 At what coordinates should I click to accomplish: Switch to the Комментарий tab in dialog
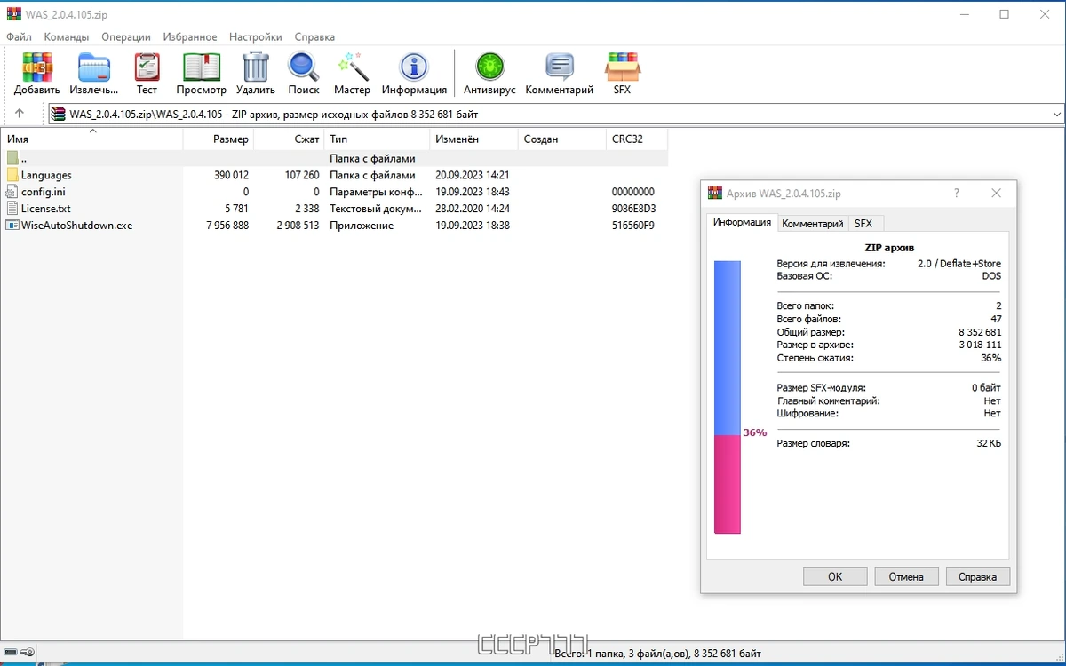[812, 224]
